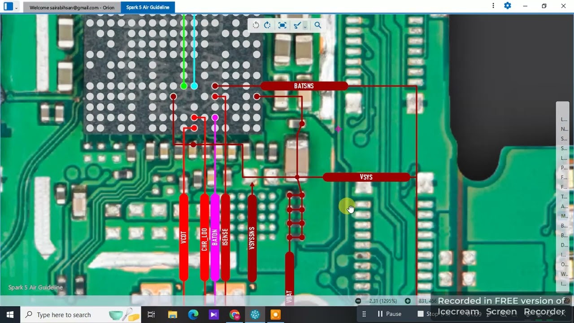Grab the recorder toolbar drag handle
Image resolution: width=574 pixels, height=323 pixels.
pos(364,314)
